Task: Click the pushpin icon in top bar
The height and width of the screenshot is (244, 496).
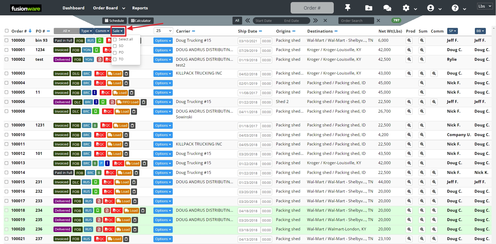Action: point(348,8)
